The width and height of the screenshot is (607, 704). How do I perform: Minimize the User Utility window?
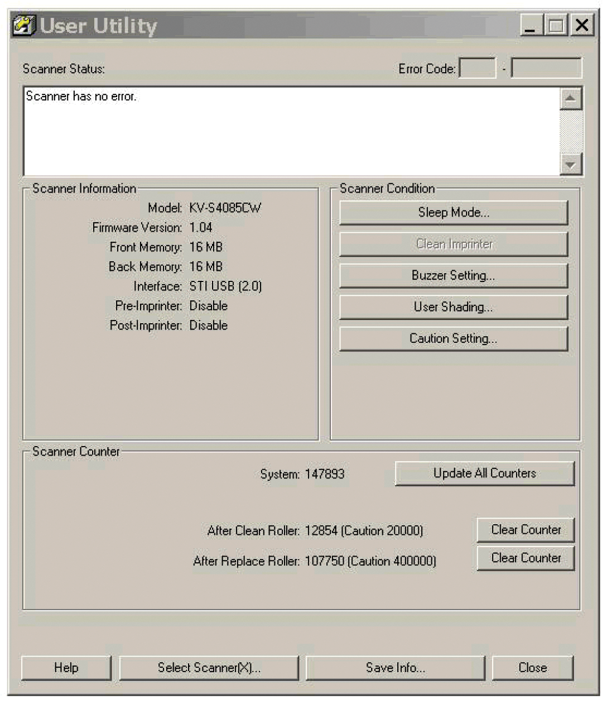click(532, 26)
